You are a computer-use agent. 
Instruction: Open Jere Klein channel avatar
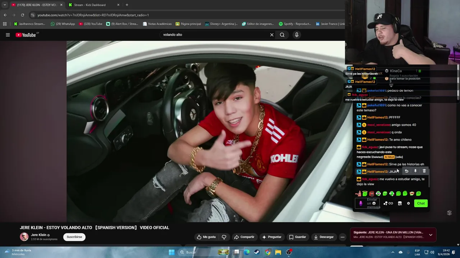pos(24,236)
